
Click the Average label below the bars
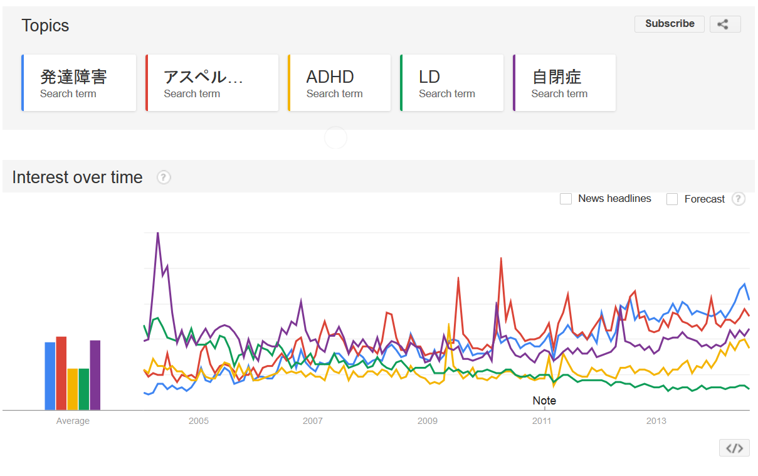[x=73, y=421]
